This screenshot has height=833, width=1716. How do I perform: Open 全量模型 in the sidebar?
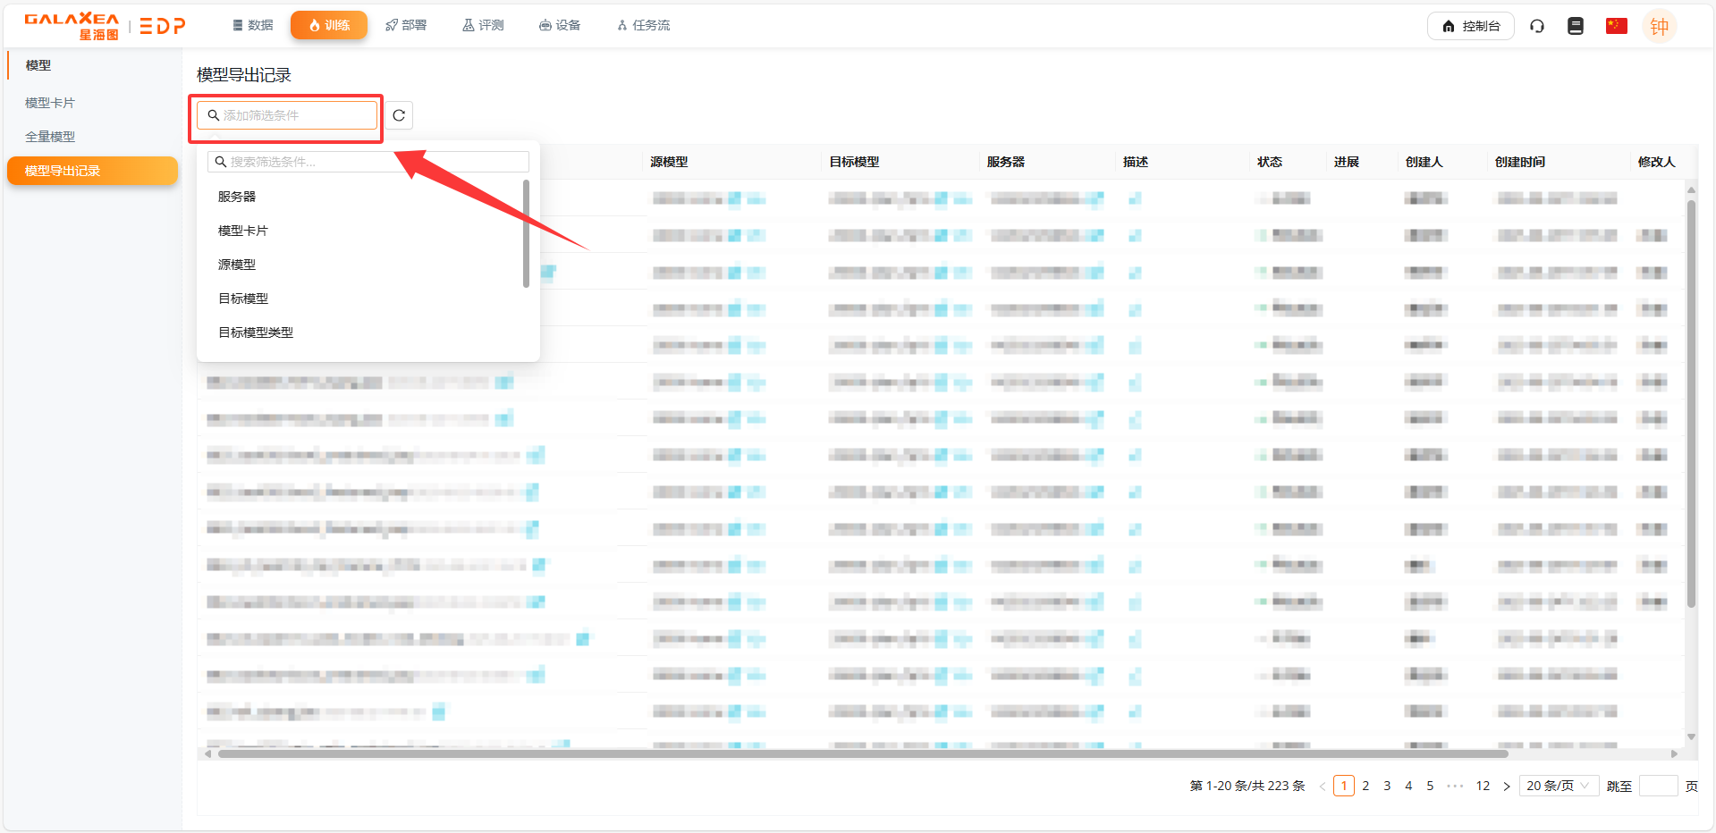coord(50,137)
